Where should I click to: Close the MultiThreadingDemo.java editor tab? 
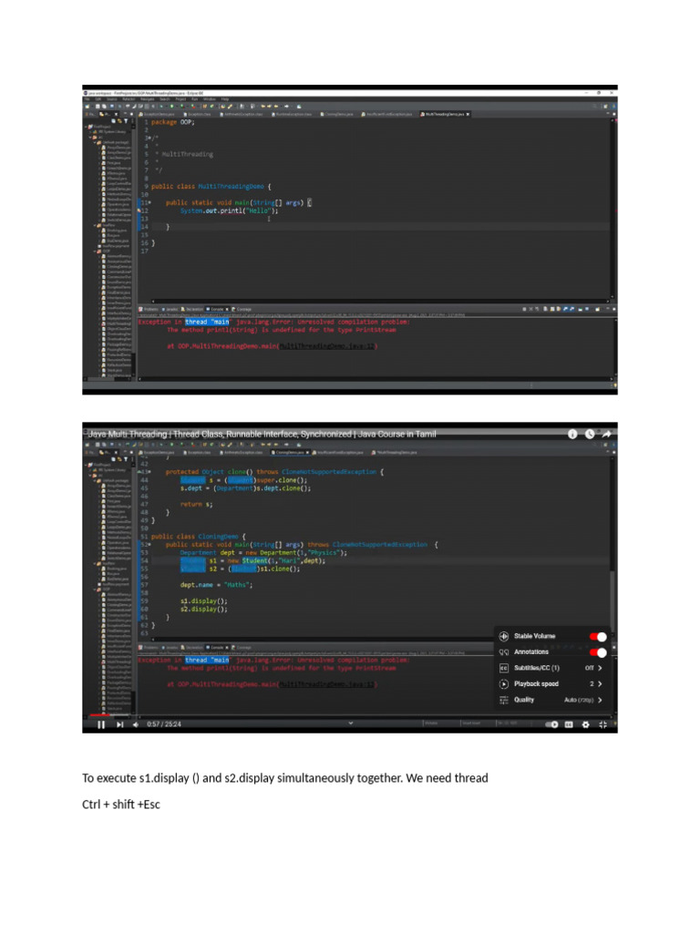[468, 114]
